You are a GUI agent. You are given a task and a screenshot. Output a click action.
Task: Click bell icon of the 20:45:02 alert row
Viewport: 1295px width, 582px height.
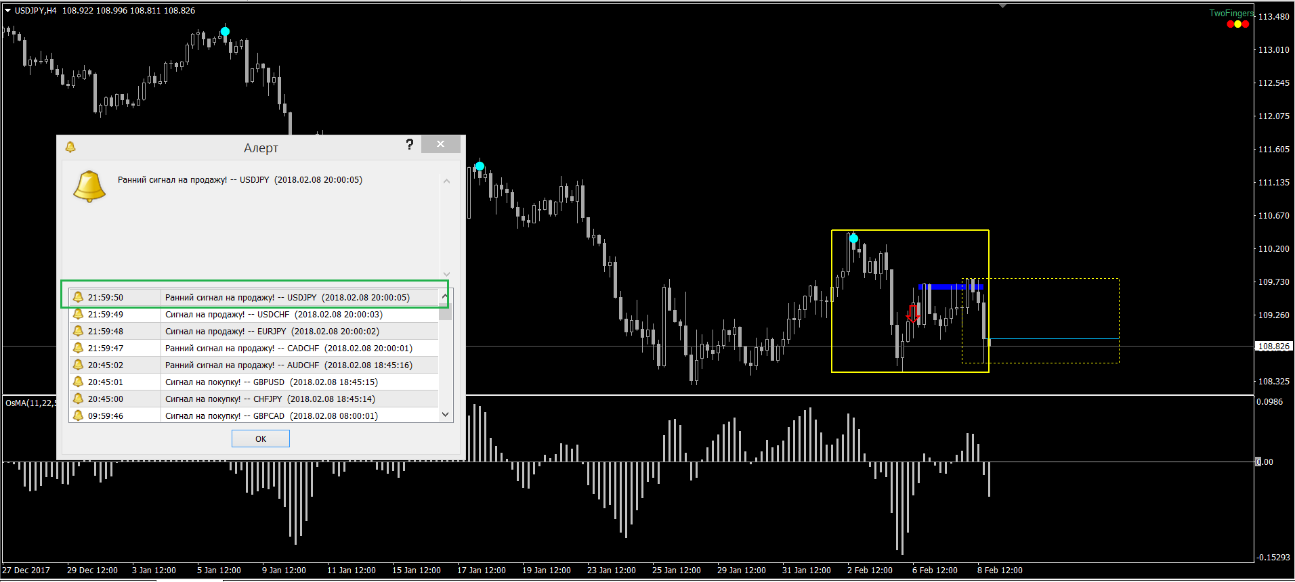click(x=78, y=365)
